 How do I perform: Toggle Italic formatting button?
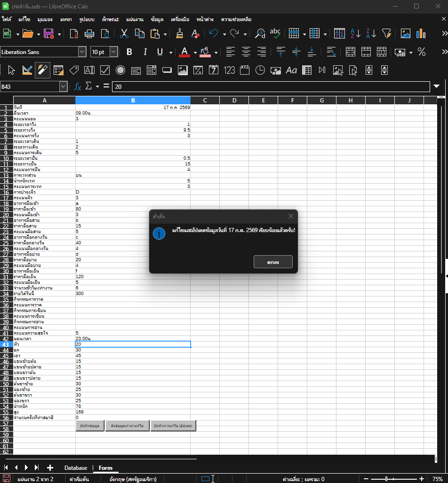tap(145, 52)
